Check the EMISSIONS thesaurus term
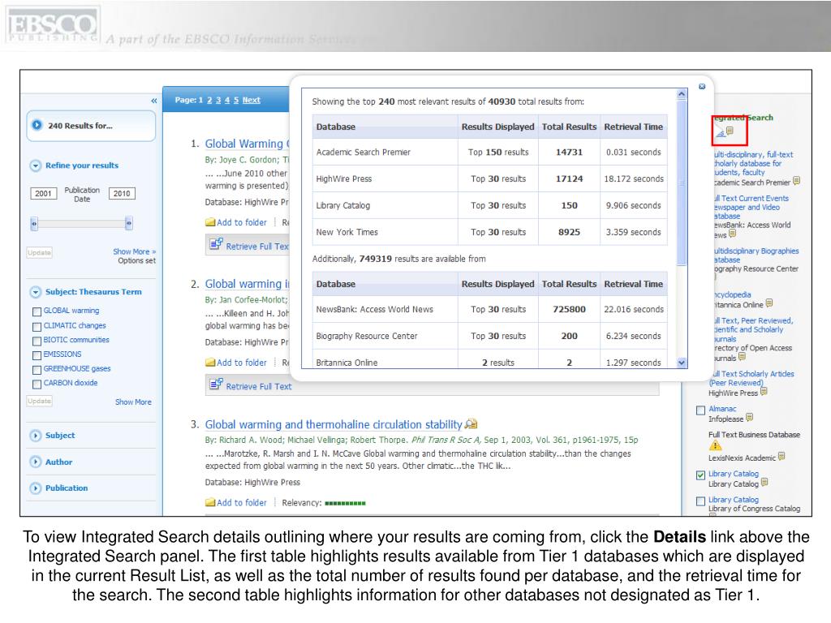Screen dimensions: 831x623 pyautogui.click(x=37, y=355)
